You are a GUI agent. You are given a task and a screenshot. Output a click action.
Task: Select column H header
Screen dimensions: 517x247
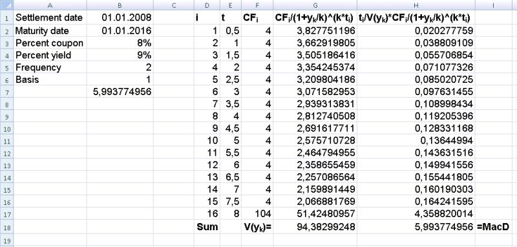[416, 5]
